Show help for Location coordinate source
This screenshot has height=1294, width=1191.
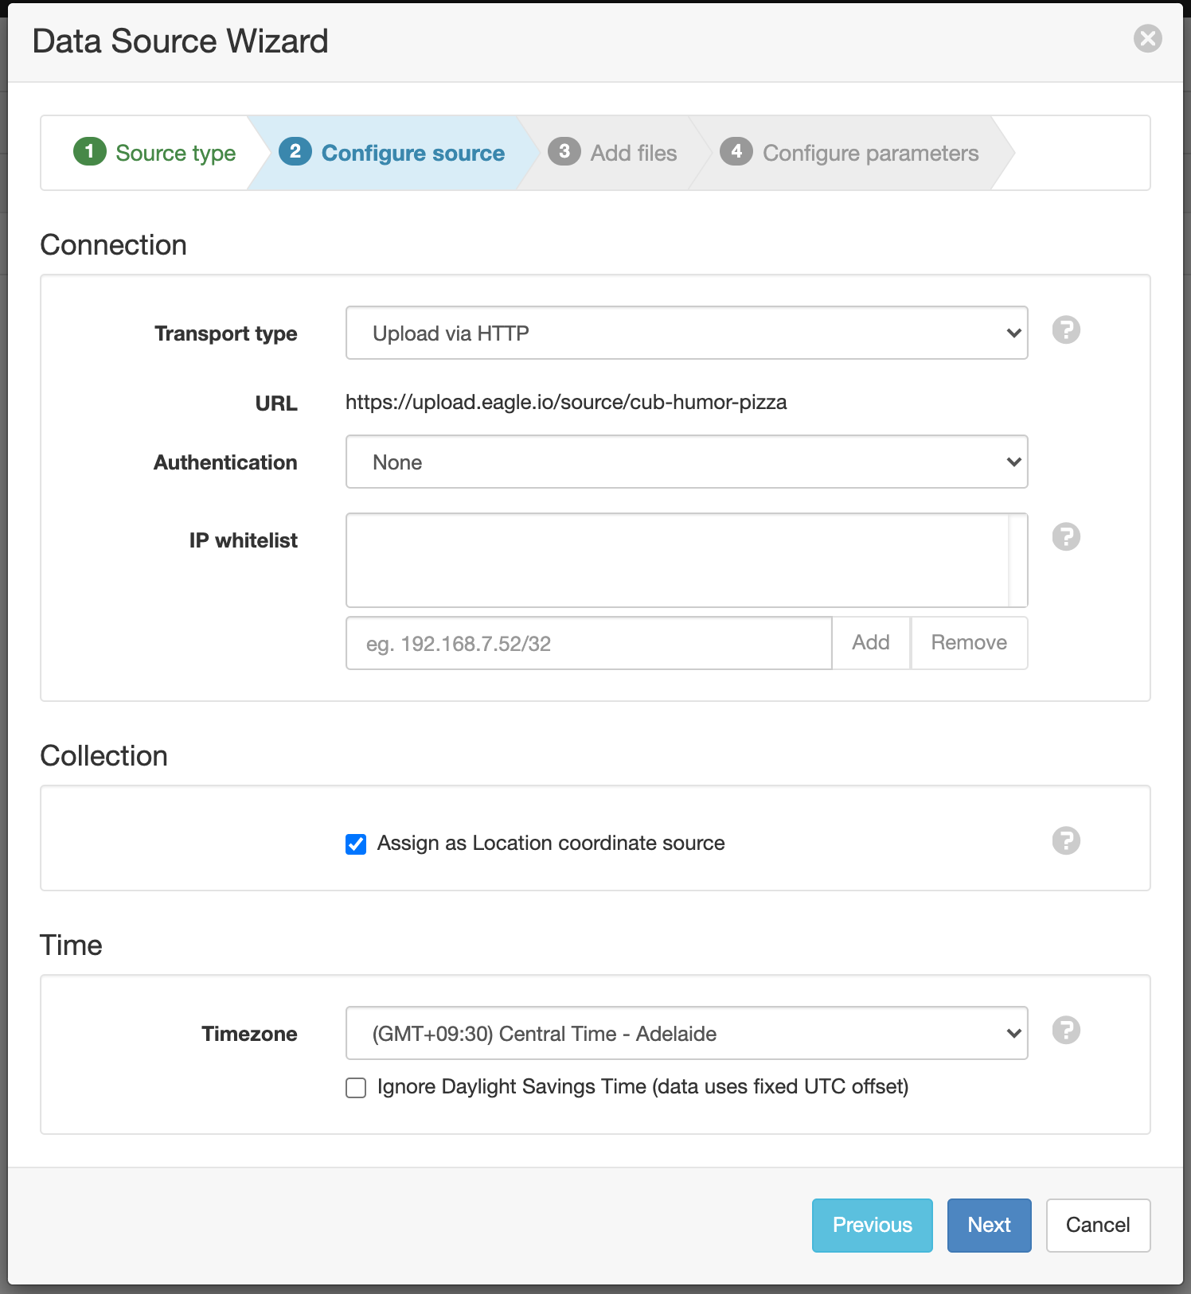tap(1066, 840)
